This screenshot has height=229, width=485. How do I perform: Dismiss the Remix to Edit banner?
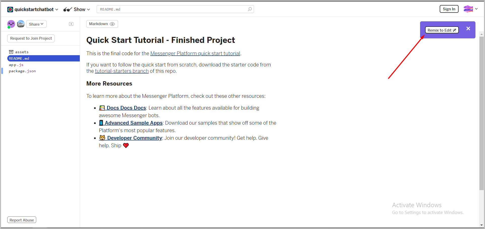pos(468,29)
